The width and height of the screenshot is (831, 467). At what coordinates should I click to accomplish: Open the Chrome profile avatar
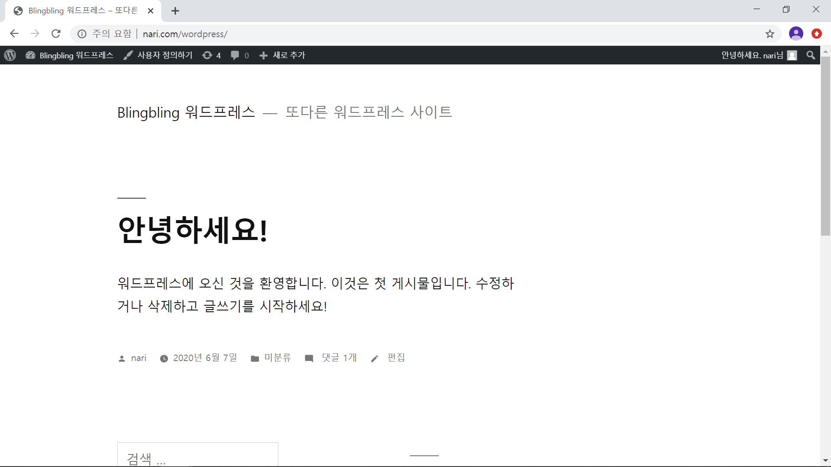tap(796, 34)
